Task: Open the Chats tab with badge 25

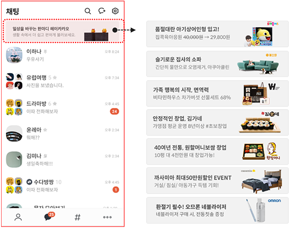Action: (49, 216)
